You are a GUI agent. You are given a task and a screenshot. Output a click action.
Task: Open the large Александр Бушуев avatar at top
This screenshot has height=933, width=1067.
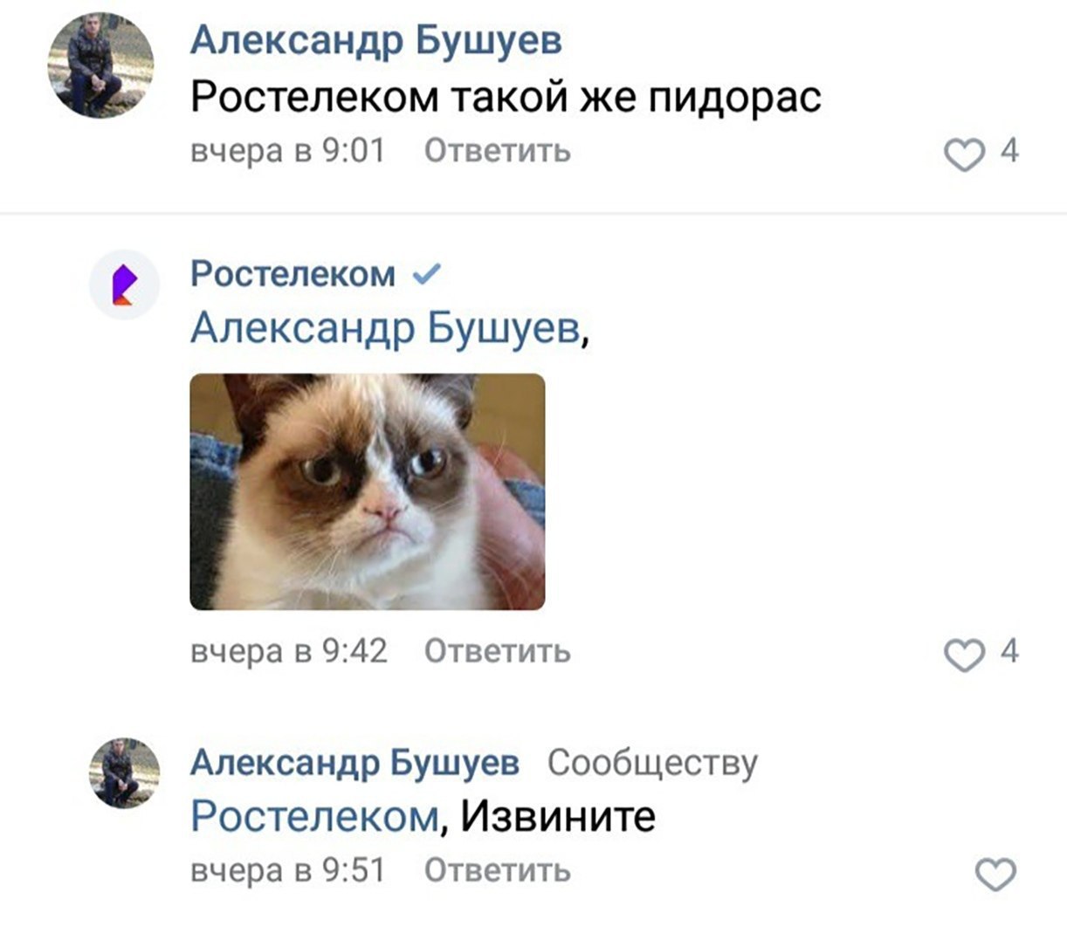tap(100, 65)
